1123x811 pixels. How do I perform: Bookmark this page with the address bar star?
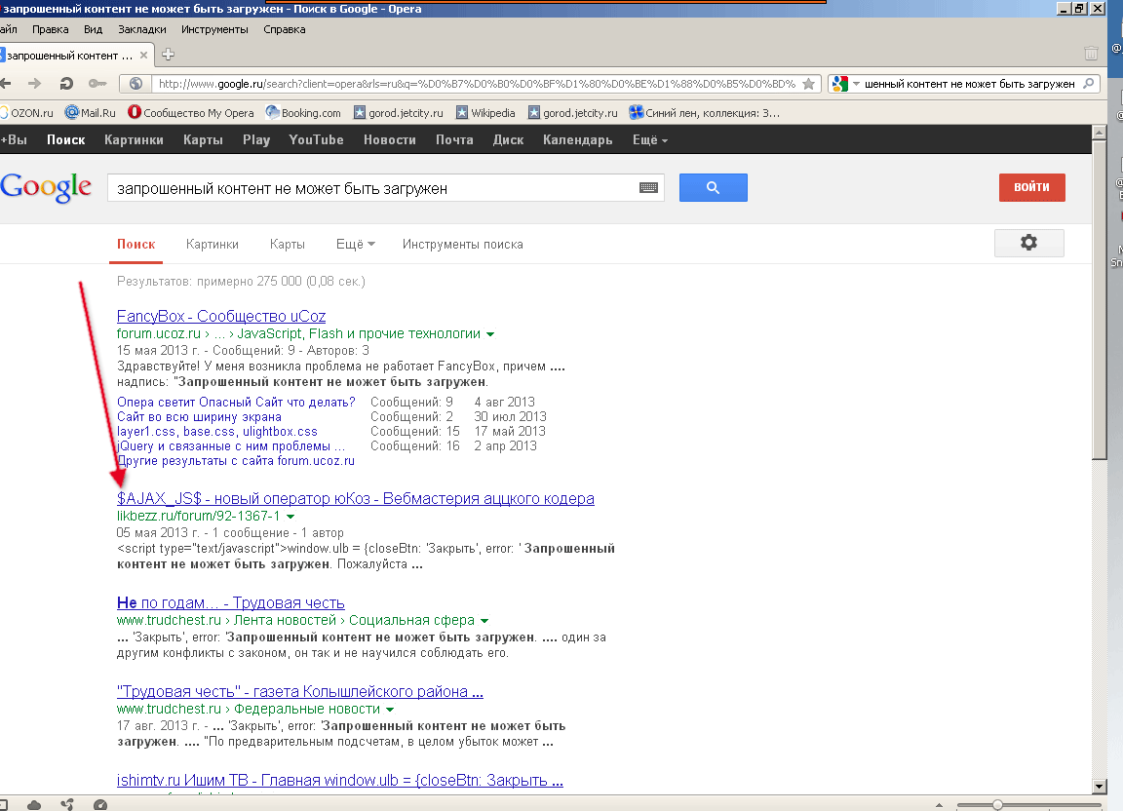[x=808, y=84]
